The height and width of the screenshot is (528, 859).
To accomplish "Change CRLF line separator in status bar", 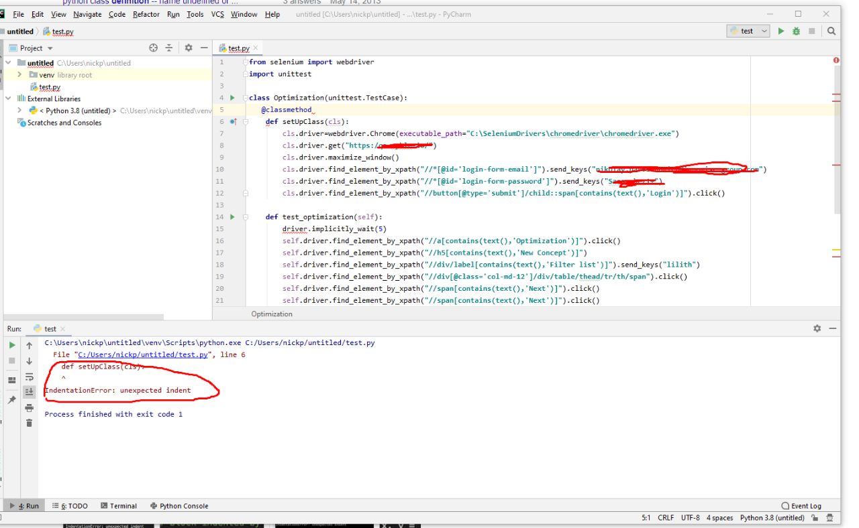I will tap(666, 517).
